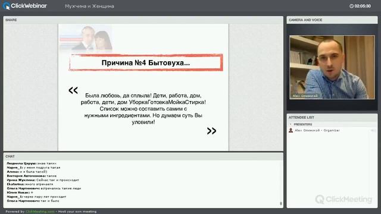Click the CAMERA AND VOICE panel header
This screenshot has height=214, width=381.
click(x=332, y=20)
